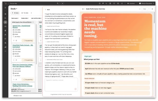
Task: Click '32 open deals have no forecast category' row
Action: 117,83
